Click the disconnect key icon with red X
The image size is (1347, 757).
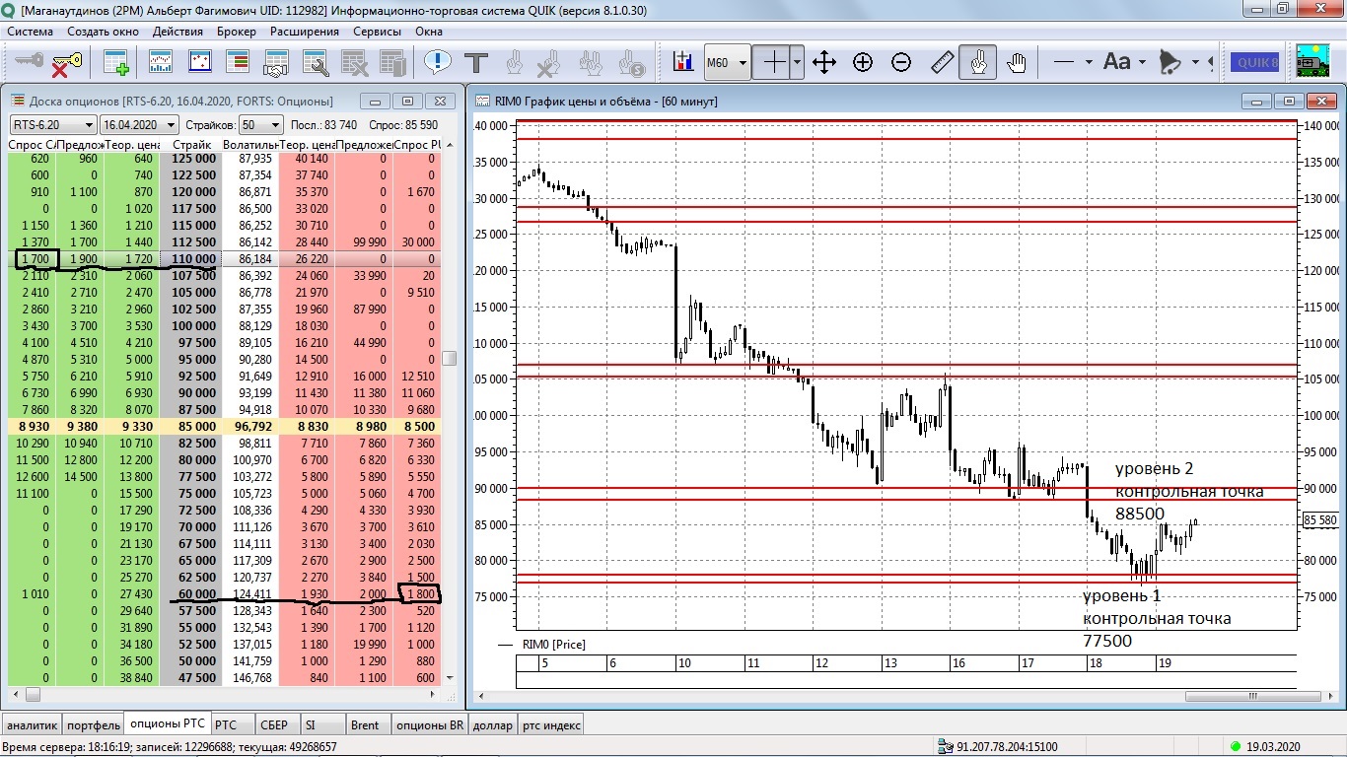pyautogui.click(x=65, y=63)
